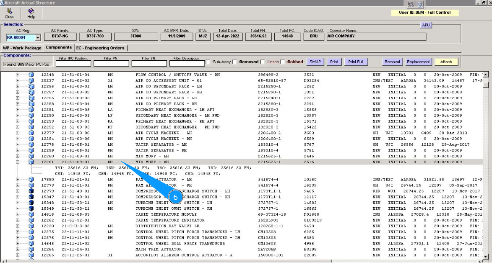The width and height of the screenshot is (492, 265).
Task: Select cube icon for row 12777
Action: pos(31,133)
